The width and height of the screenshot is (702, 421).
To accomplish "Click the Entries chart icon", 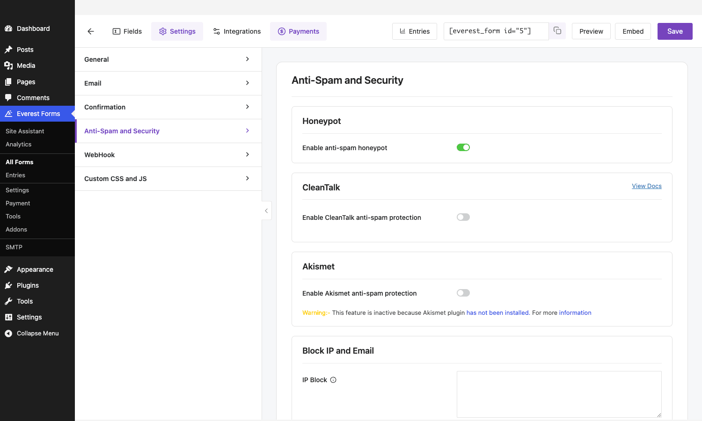I will [402, 31].
